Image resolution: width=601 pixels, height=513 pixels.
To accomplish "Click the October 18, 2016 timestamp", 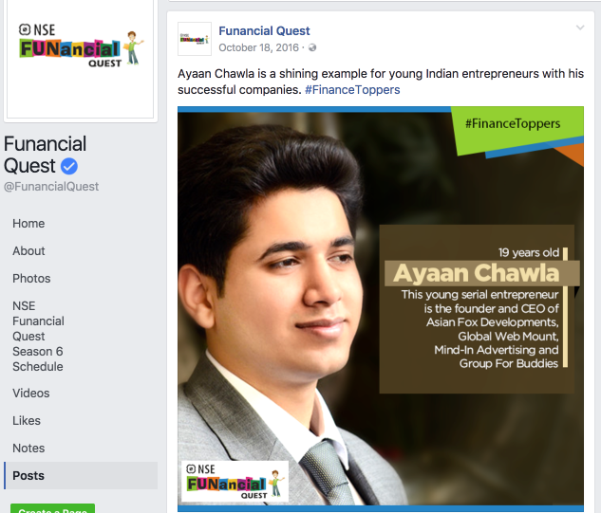I will pyautogui.click(x=258, y=47).
